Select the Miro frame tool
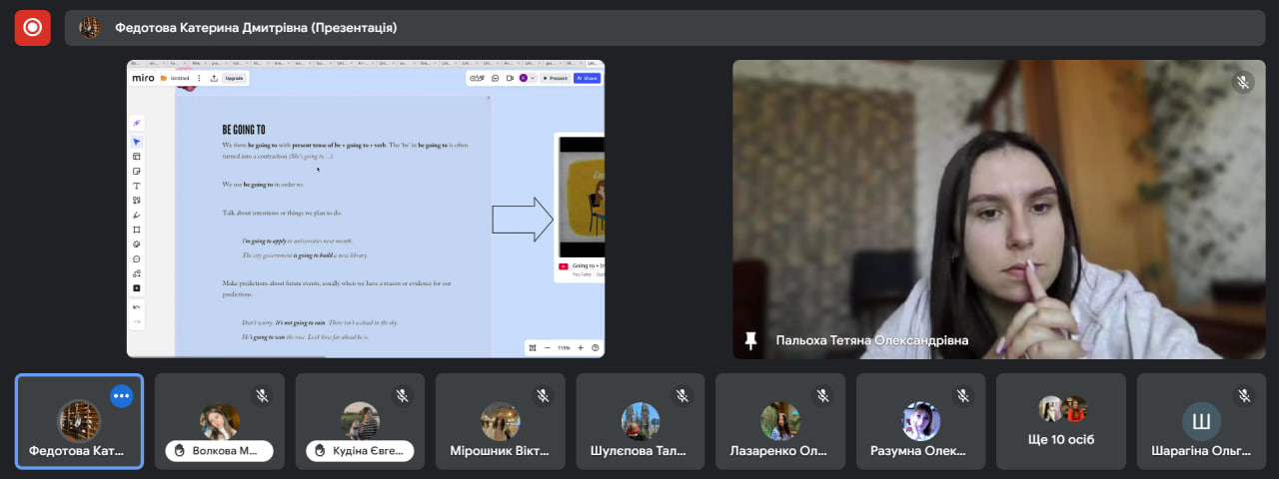The width and height of the screenshot is (1279, 479). [137, 230]
